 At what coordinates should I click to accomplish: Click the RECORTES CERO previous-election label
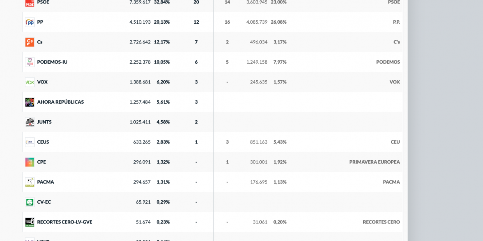(x=381, y=222)
